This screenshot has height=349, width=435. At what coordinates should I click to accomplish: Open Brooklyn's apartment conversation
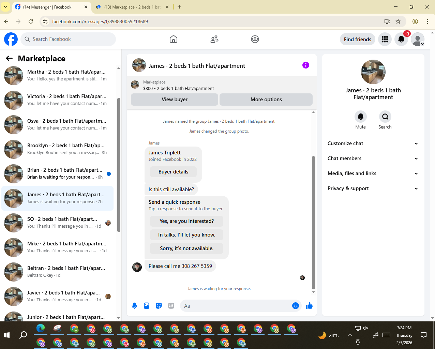(58, 149)
